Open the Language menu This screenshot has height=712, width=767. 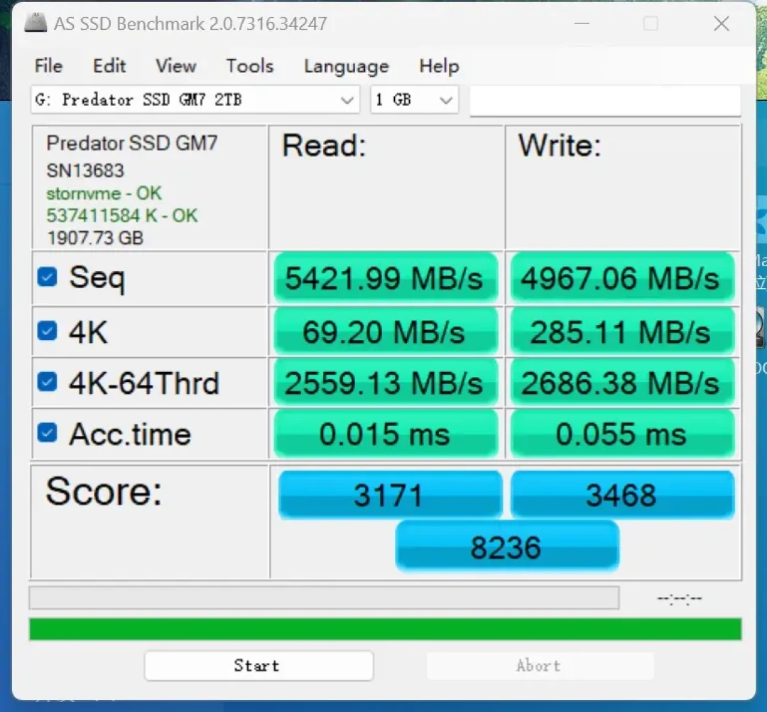[347, 66]
